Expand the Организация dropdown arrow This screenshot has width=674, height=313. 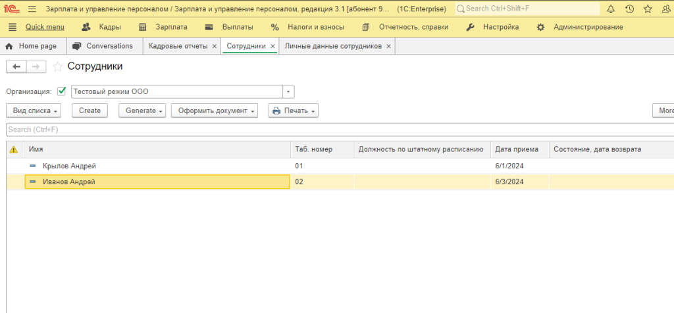coord(288,91)
